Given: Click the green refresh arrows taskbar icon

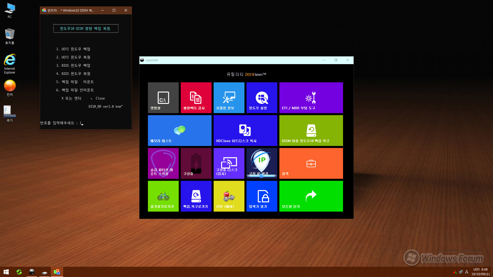Looking at the screenshot, I should pyautogui.click(x=19, y=272).
